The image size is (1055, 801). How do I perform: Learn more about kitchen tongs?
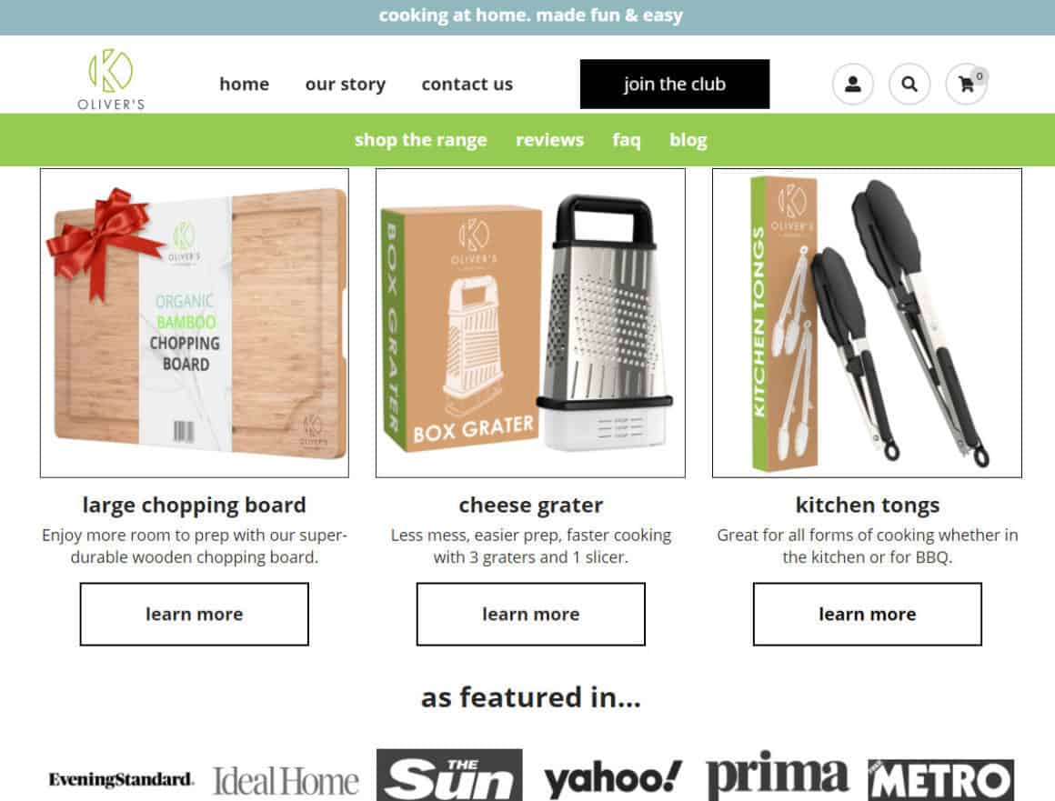[x=868, y=614]
